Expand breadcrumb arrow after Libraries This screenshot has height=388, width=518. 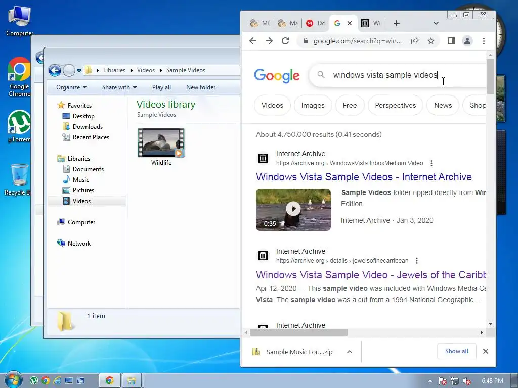click(131, 70)
